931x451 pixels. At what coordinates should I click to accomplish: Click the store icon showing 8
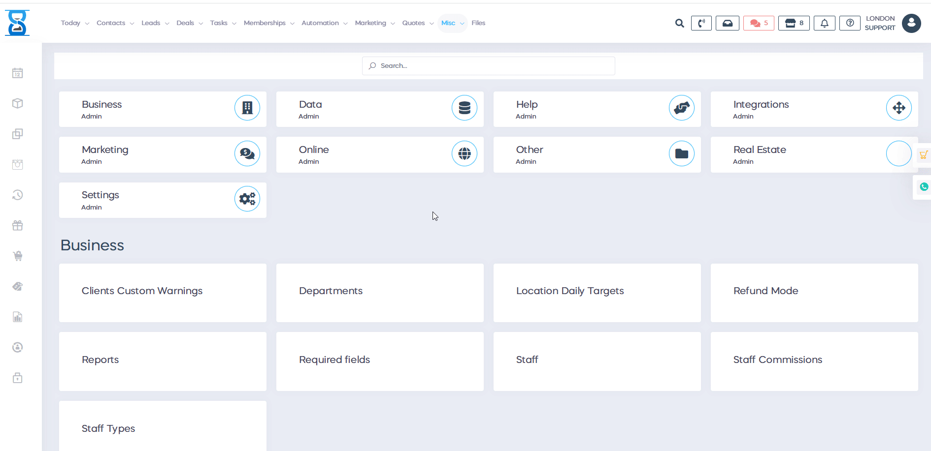click(x=794, y=23)
